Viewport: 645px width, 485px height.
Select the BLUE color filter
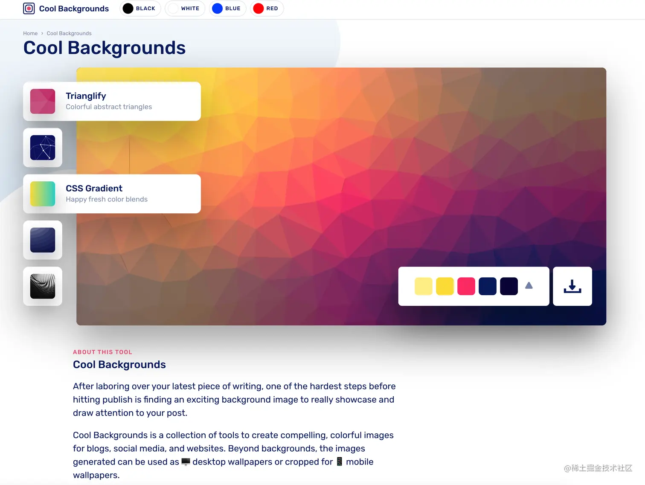[227, 9]
